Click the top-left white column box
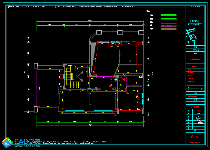 [99, 32]
